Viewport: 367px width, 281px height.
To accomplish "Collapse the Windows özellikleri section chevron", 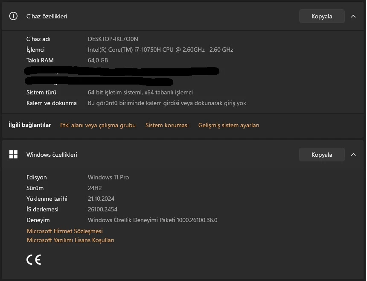I will (x=353, y=155).
